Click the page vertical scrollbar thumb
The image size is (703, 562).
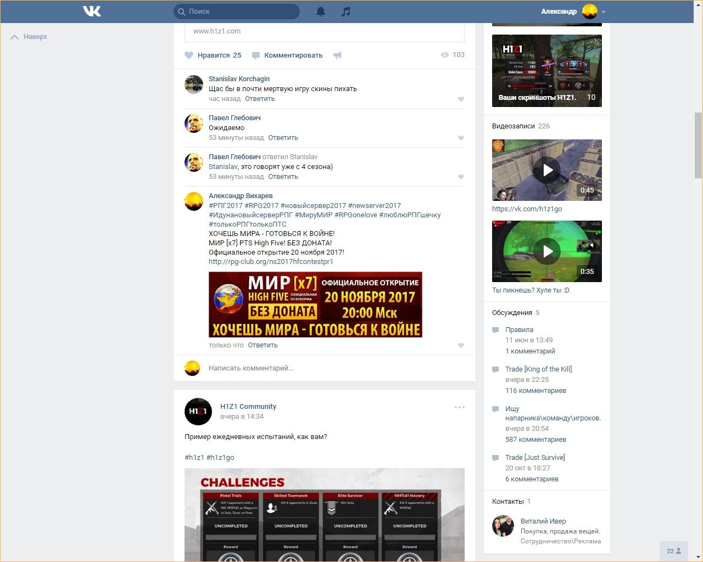tap(698, 145)
